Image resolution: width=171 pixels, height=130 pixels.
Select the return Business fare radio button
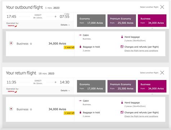pyautogui.click(x=11, y=109)
